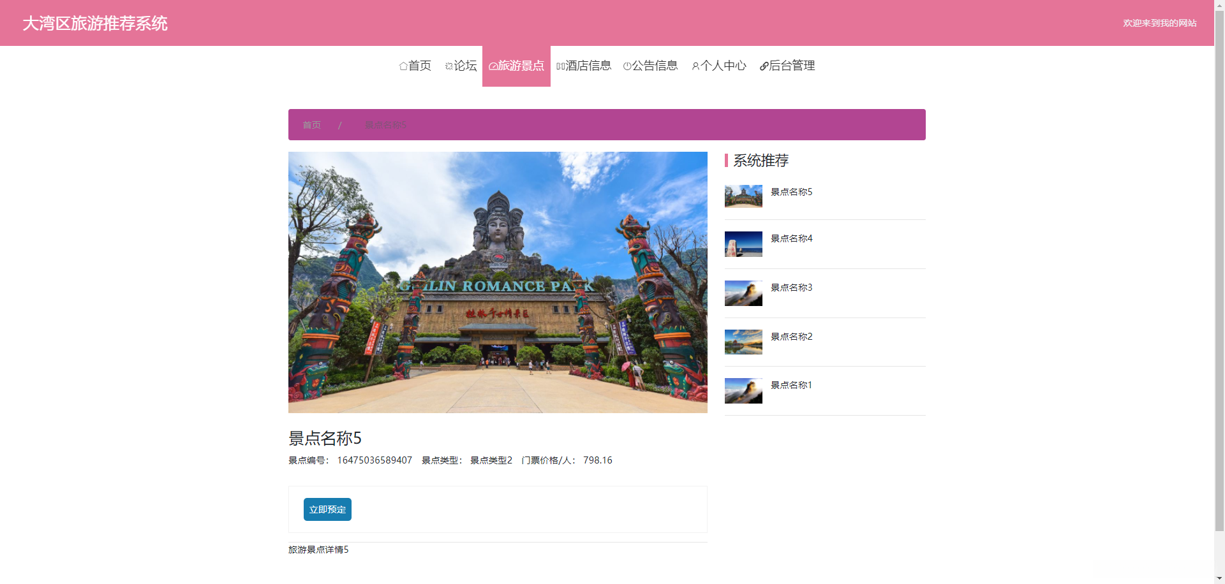View the 公告信息 menu item
Image resolution: width=1225 pixels, height=584 pixels.
coord(650,66)
